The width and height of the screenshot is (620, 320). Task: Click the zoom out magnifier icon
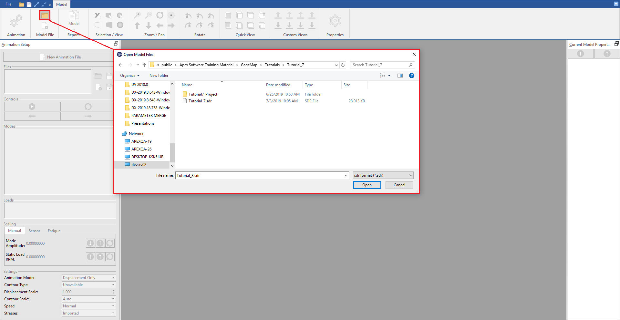coord(149,15)
